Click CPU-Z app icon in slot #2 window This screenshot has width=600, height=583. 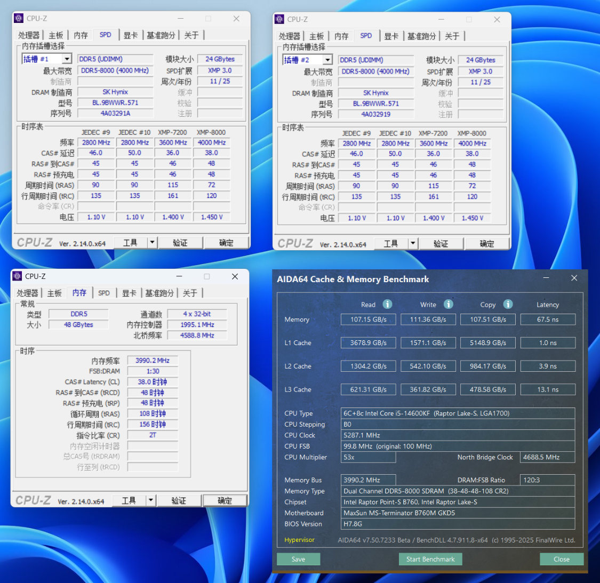click(279, 19)
